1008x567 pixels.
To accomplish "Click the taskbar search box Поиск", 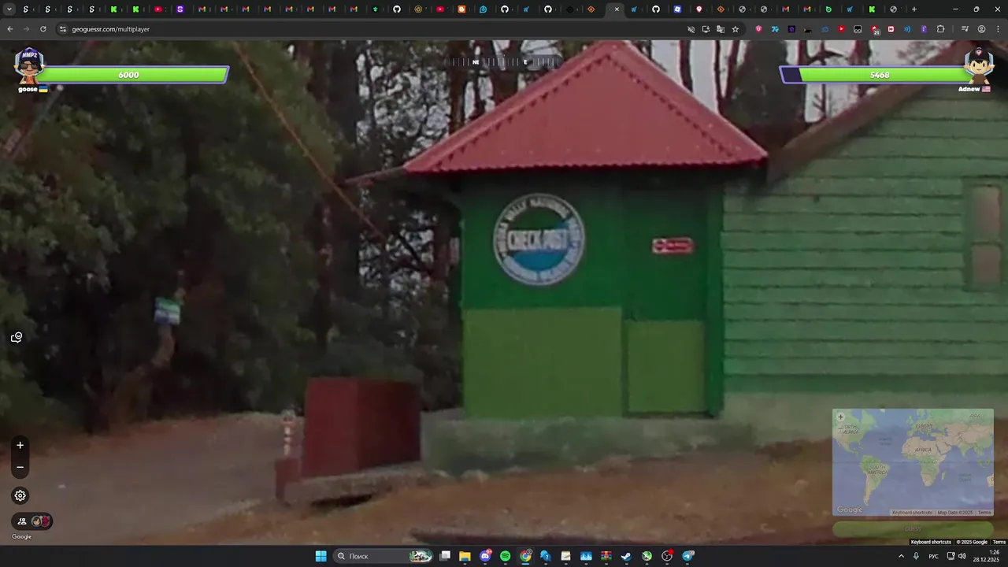I will (x=383, y=556).
